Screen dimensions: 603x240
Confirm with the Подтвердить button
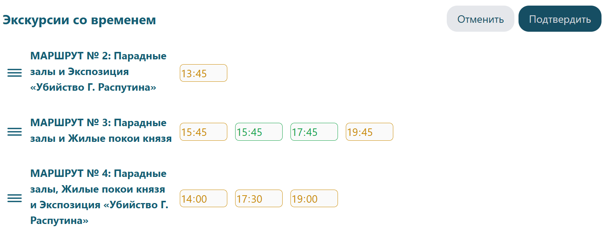(560, 19)
